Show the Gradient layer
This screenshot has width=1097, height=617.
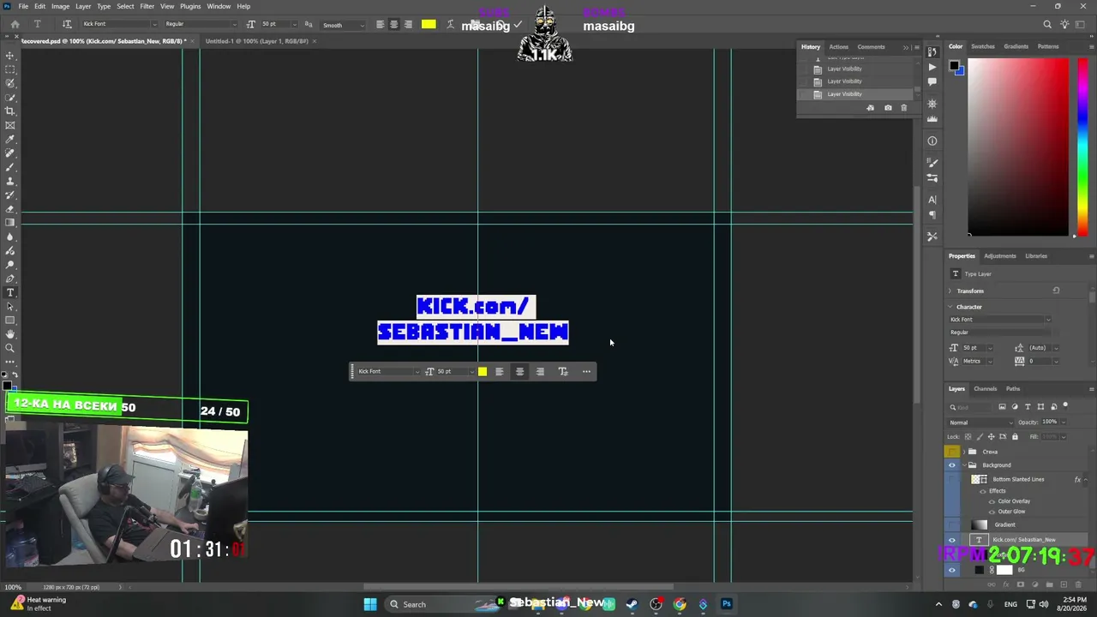(951, 525)
